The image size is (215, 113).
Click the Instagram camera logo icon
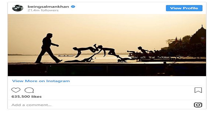[x=198, y=105]
